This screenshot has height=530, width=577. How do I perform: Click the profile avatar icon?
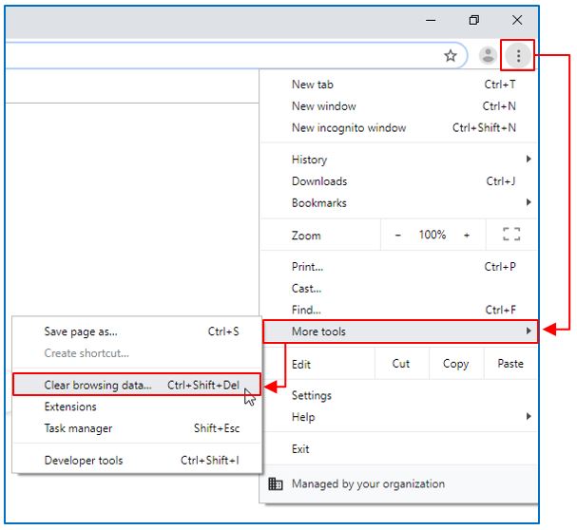(488, 56)
